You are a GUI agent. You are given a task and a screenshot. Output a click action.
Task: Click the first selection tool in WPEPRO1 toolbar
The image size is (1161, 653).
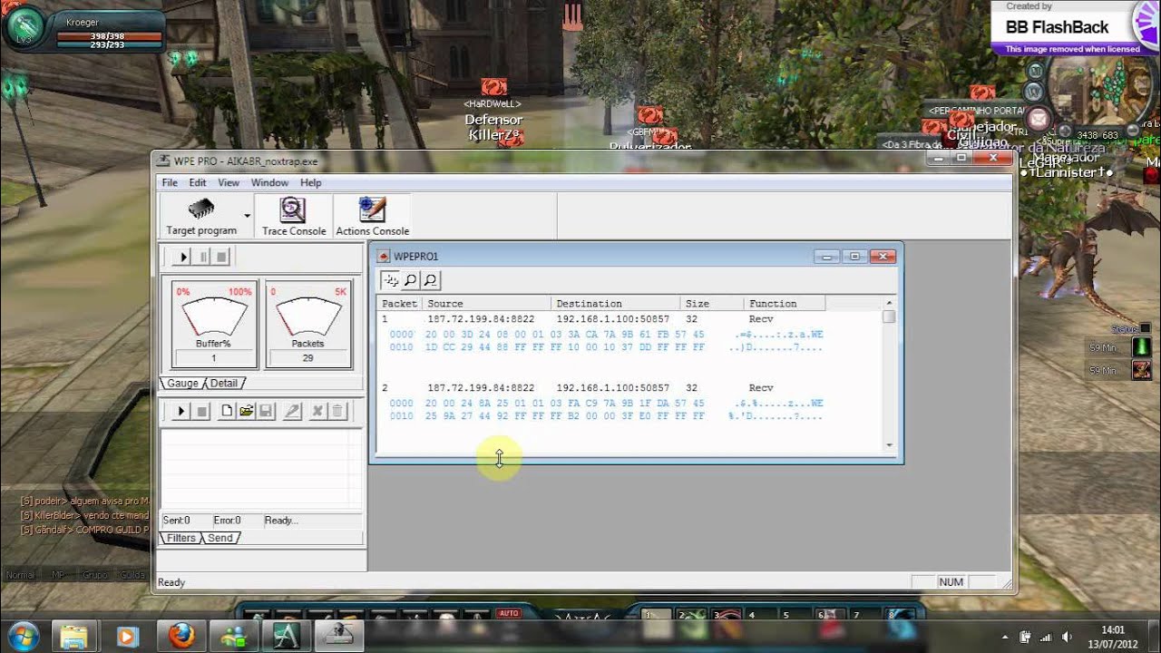coord(390,280)
